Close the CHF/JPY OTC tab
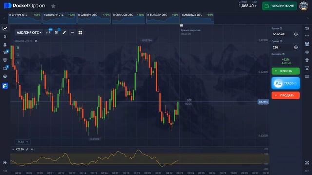 coord(10,15)
